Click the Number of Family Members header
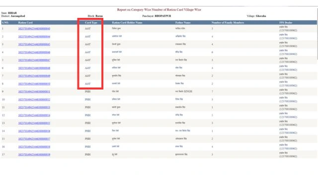 click(228, 22)
